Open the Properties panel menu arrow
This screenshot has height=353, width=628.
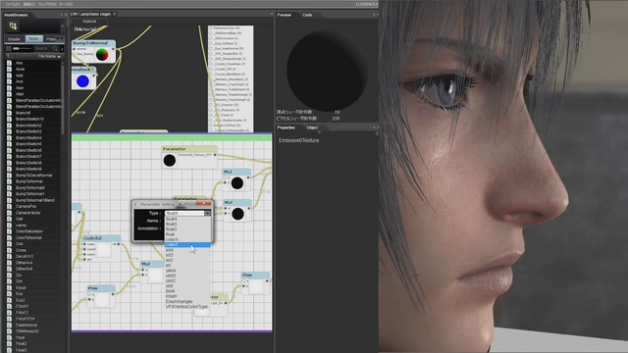coord(374,127)
